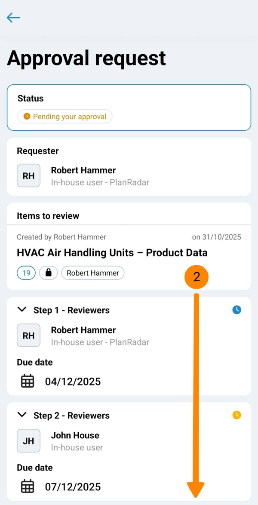Click the orange number 2 step marker
This screenshot has width=258, height=505.
[197, 277]
